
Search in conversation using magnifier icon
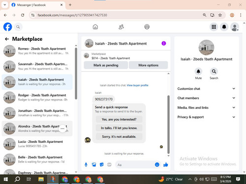click(214, 72)
